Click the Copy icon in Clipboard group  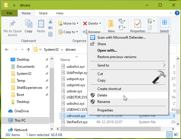[29, 24]
